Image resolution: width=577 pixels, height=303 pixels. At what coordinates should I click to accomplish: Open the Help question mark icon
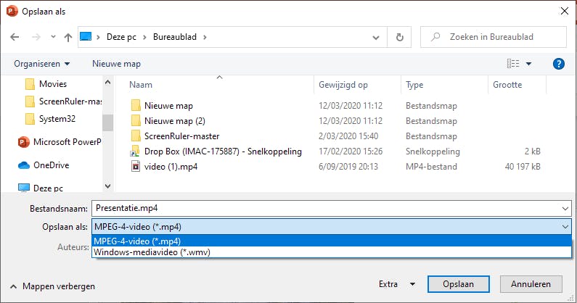[x=558, y=64]
